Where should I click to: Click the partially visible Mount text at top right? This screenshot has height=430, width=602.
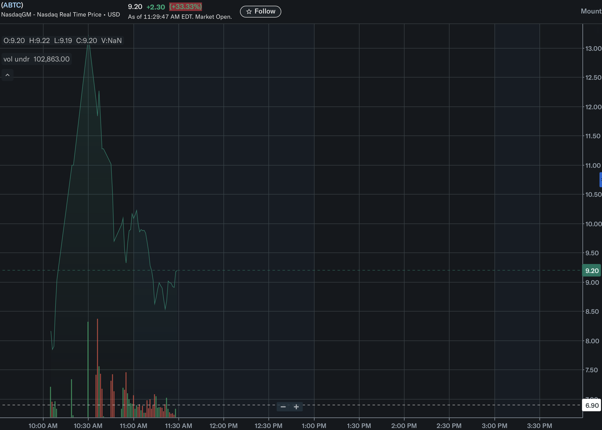click(591, 11)
